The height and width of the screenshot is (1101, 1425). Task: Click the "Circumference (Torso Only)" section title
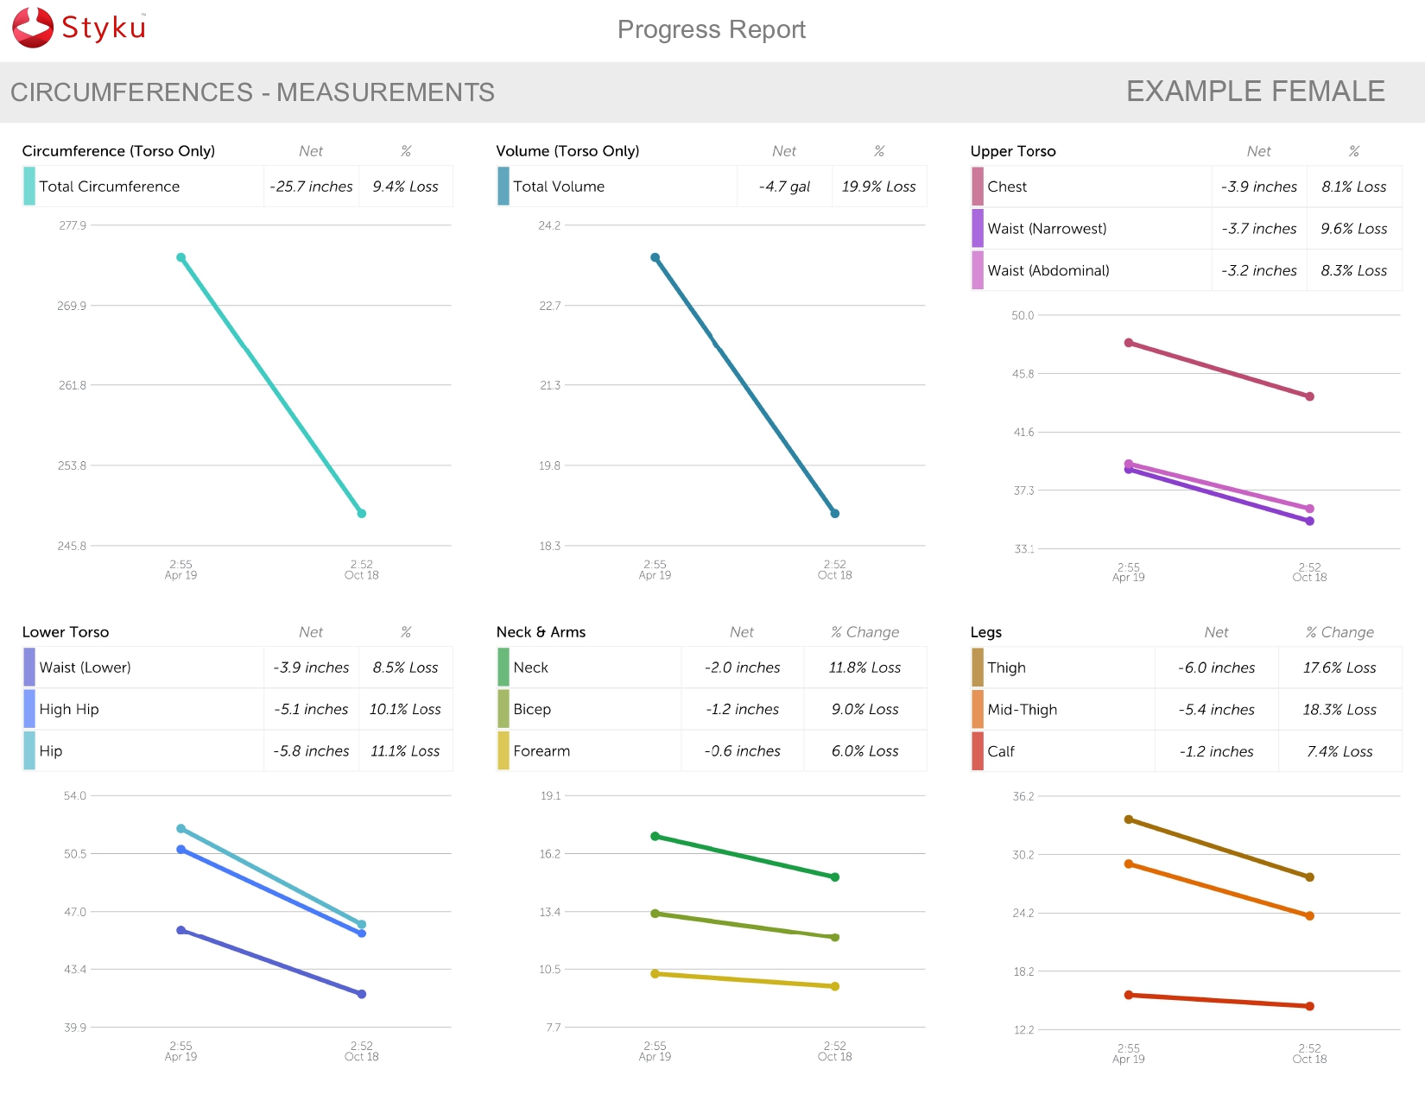pos(118,151)
